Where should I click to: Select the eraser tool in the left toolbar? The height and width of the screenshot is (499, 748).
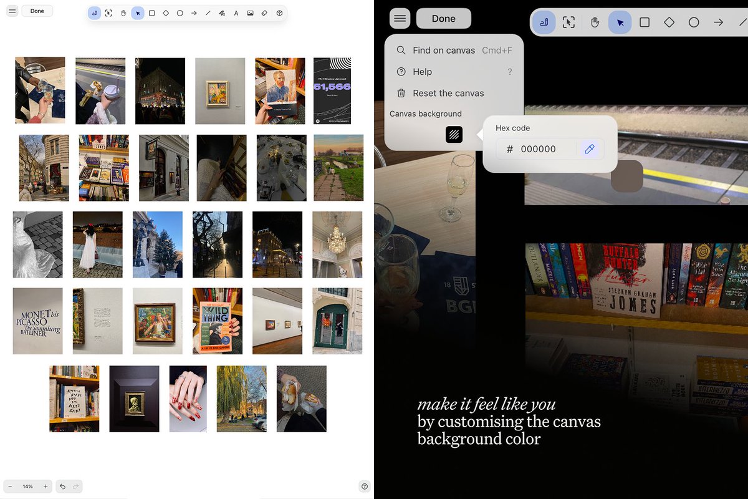pyautogui.click(x=264, y=13)
